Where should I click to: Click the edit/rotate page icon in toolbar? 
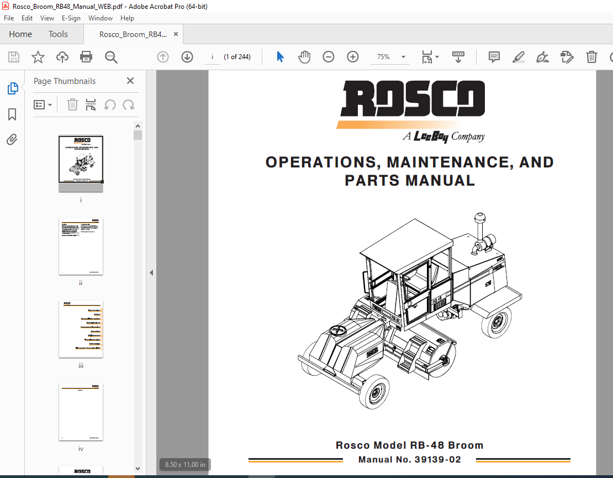click(x=567, y=57)
